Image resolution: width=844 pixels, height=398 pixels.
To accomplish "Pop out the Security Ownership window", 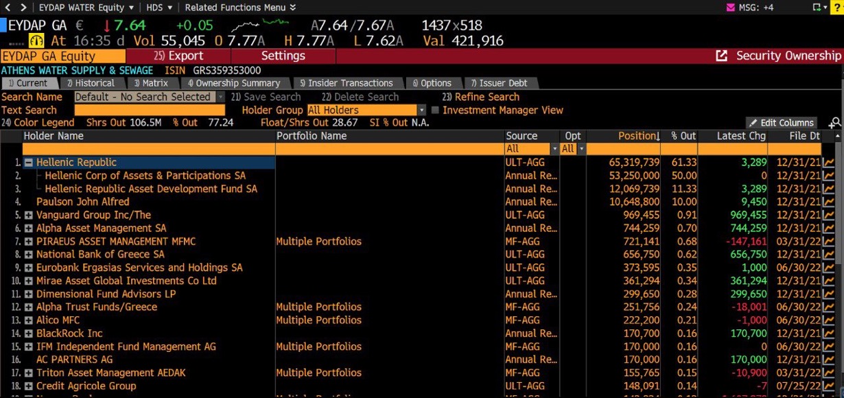I will [721, 56].
